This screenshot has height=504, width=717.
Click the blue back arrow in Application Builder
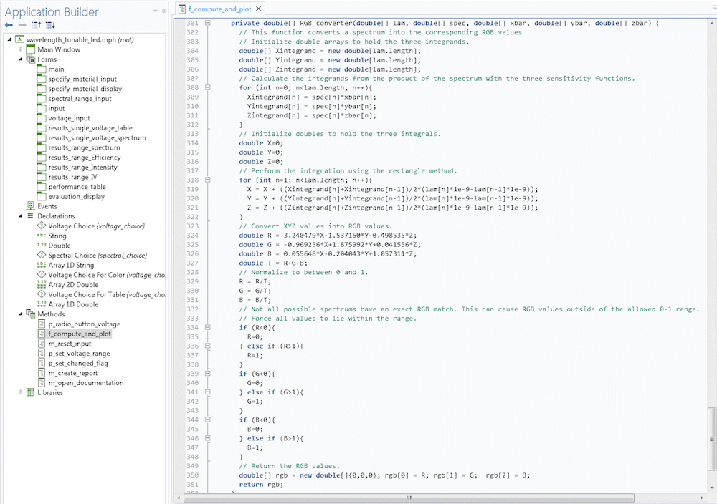(9, 24)
